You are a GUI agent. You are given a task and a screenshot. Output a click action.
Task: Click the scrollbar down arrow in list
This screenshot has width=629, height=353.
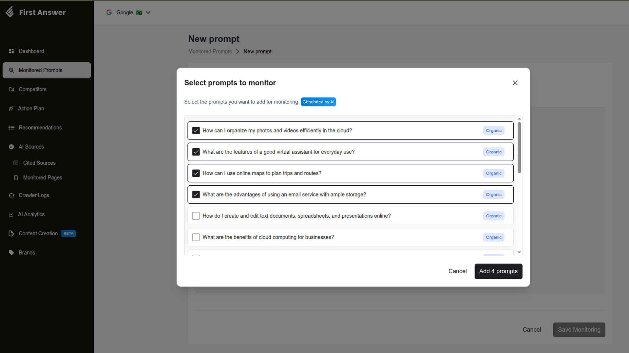click(x=519, y=252)
